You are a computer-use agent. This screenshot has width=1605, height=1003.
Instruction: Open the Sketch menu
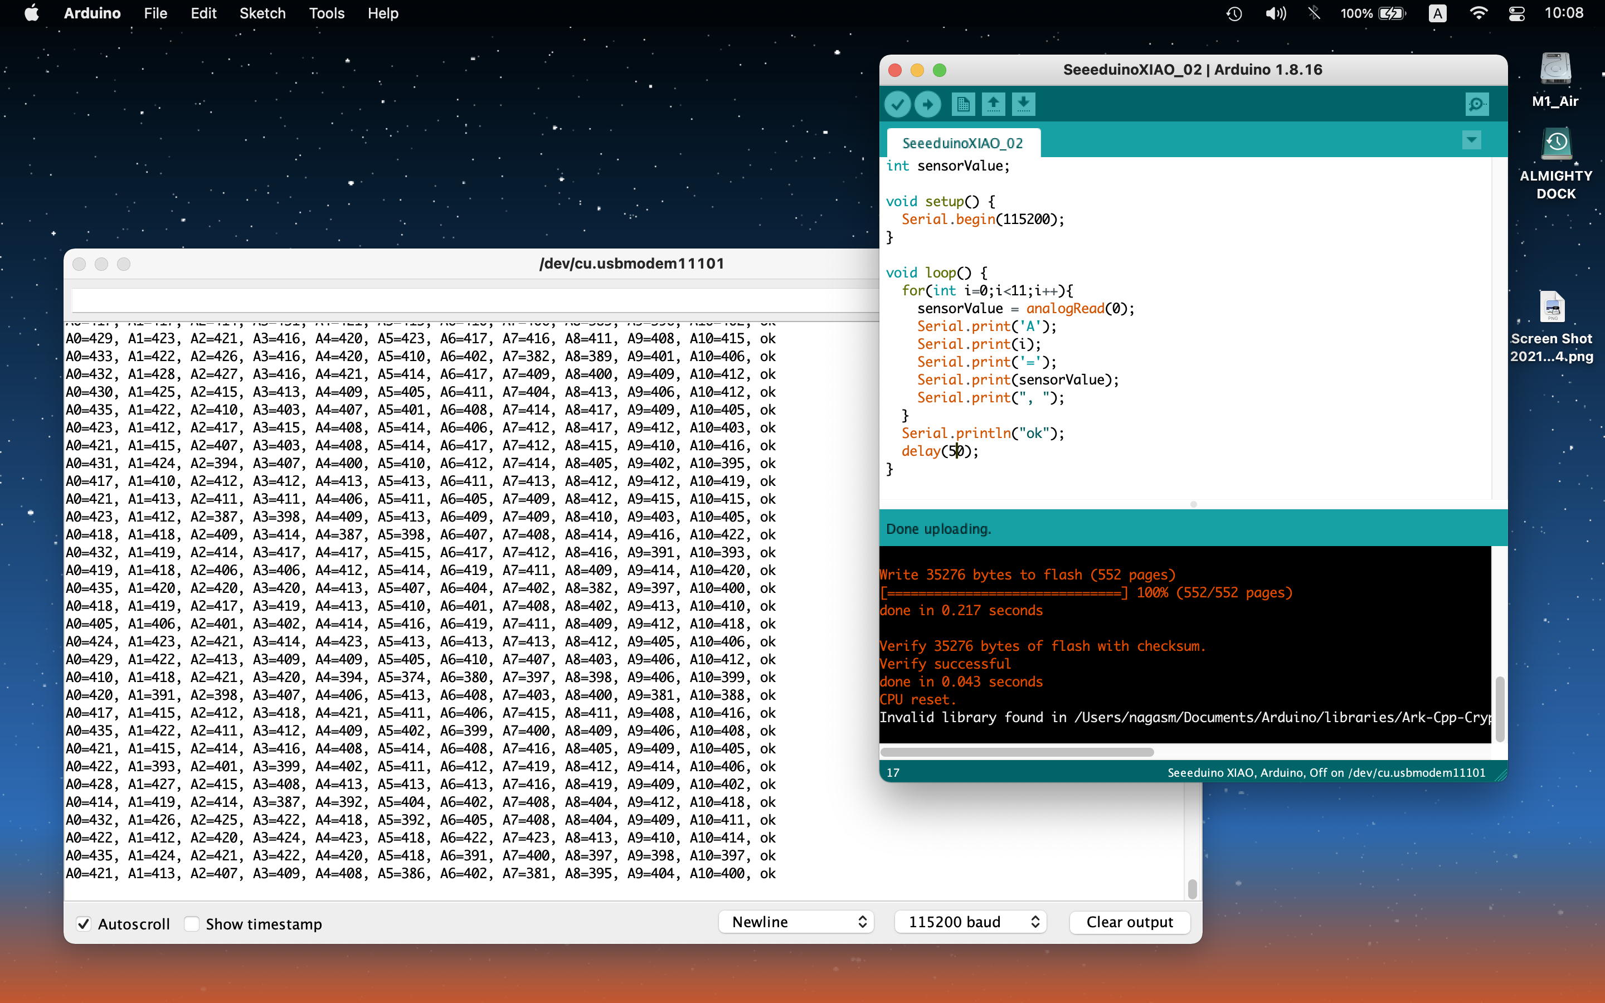point(262,13)
